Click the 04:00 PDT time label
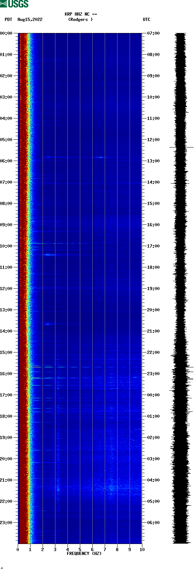Image resolution: width=196 pixels, height=572 pixels. click(x=6, y=118)
